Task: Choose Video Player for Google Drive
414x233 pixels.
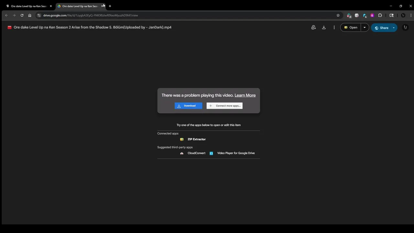Action: [x=236, y=153]
